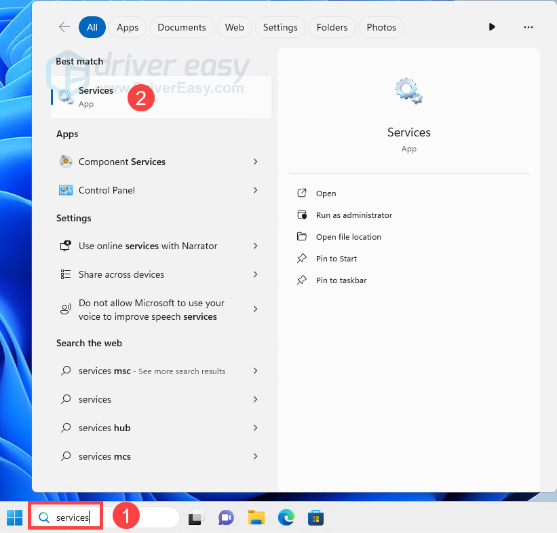Click Run as administrator
Image resolution: width=557 pixels, height=533 pixels.
tap(353, 215)
